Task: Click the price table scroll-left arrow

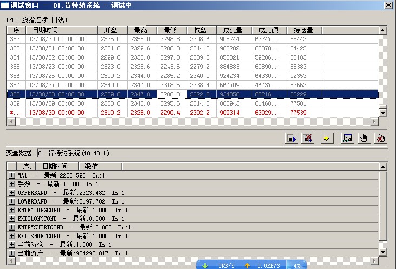Action: pyautogui.click(x=11, y=121)
